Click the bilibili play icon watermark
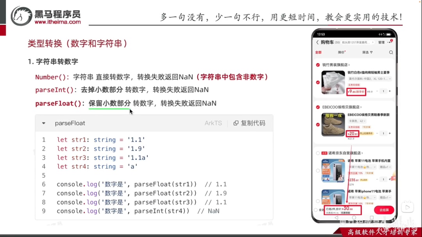422x237 pixels. tap(408, 207)
